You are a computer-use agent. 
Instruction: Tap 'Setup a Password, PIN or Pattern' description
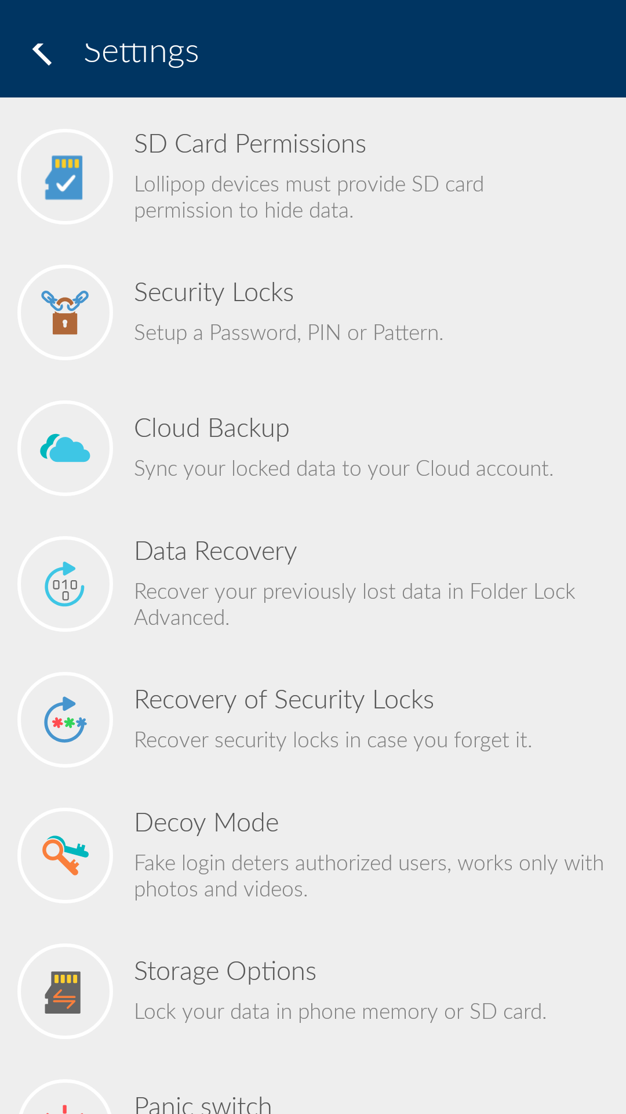[x=289, y=333]
